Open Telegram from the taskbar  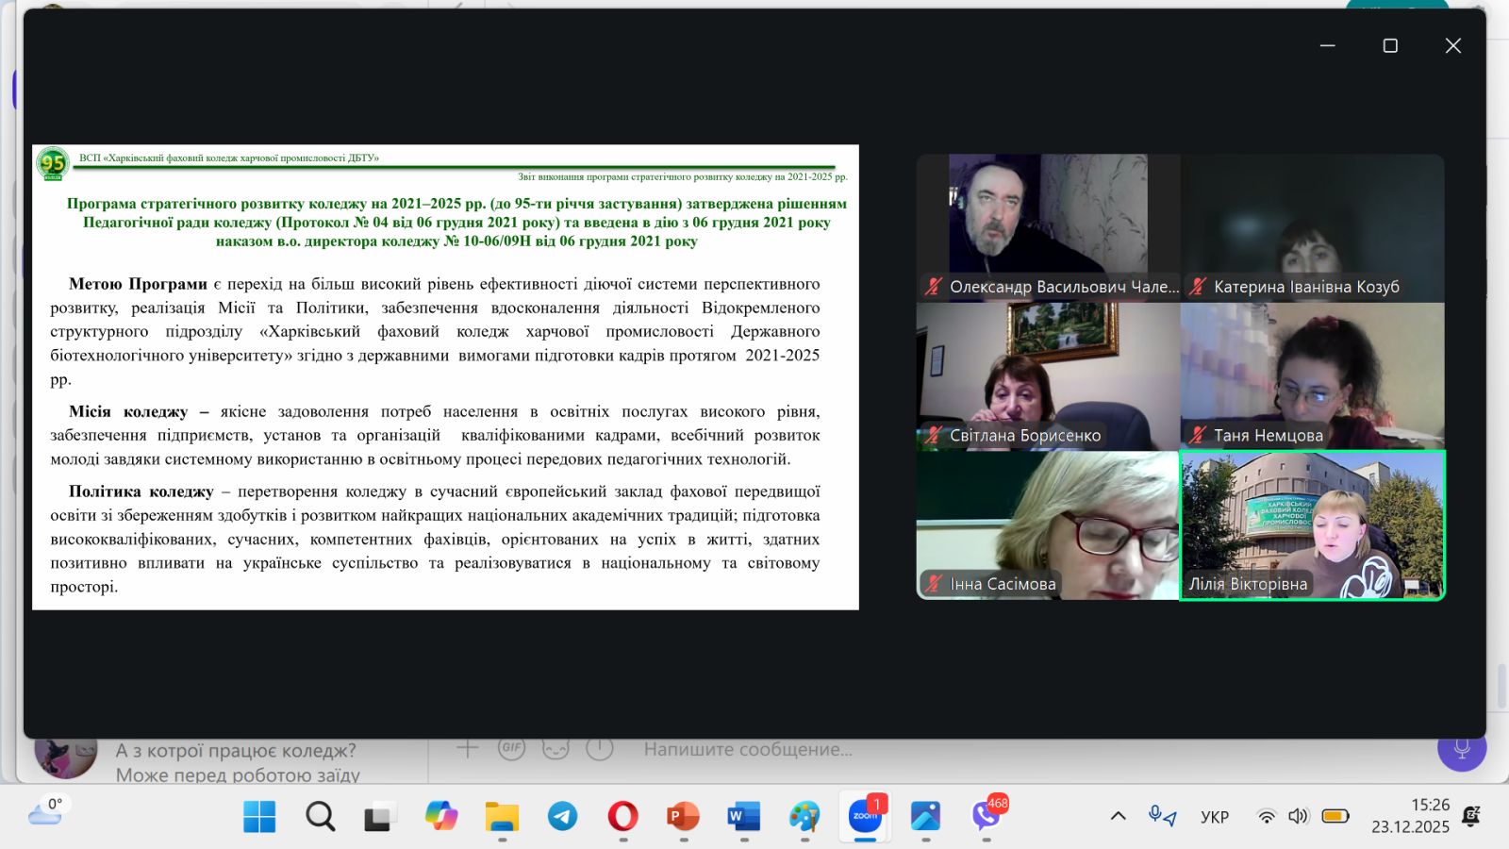[562, 816]
